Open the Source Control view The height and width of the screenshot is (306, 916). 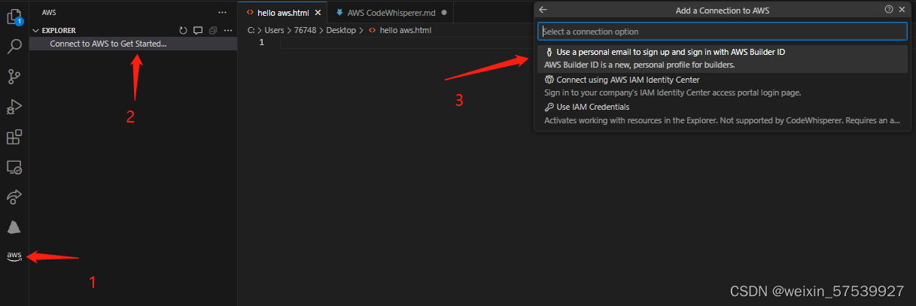[x=14, y=76]
